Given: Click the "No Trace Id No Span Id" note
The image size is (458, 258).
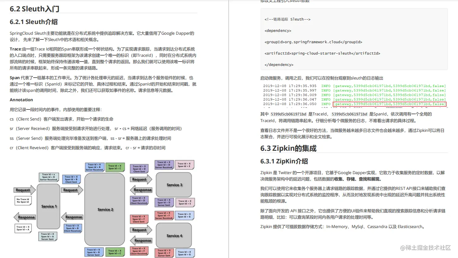Looking at the screenshot, I should (x=23, y=201).
